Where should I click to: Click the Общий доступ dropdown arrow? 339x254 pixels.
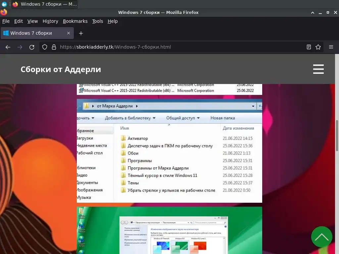point(198,118)
